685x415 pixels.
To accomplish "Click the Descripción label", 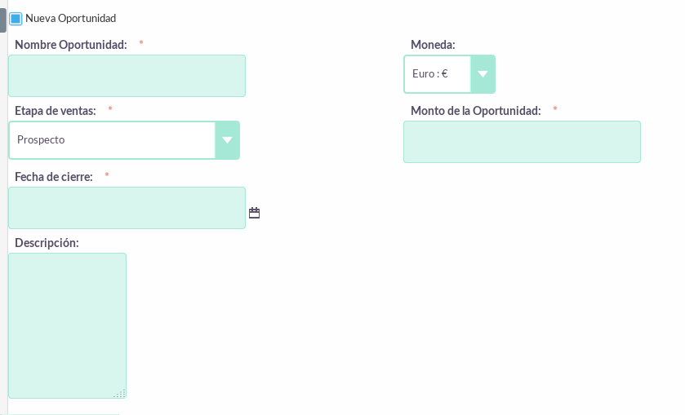I will click(47, 243).
